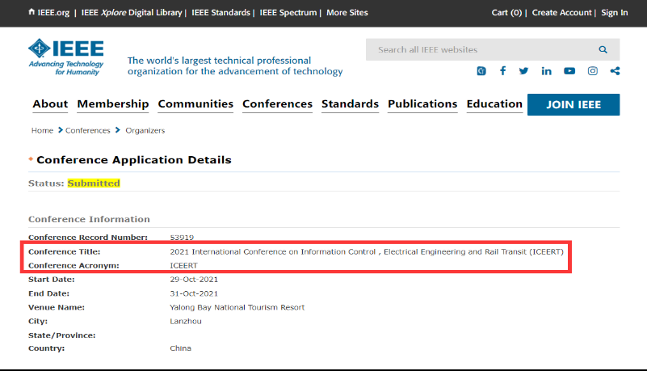Open IEEE YouTube channel icon

[569, 71]
